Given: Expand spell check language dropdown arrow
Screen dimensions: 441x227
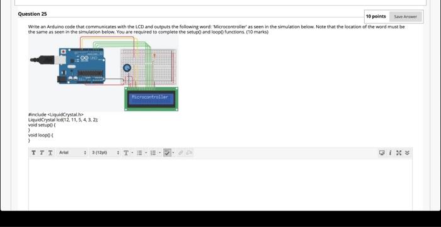Looking at the screenshot, I should [173, 153].
